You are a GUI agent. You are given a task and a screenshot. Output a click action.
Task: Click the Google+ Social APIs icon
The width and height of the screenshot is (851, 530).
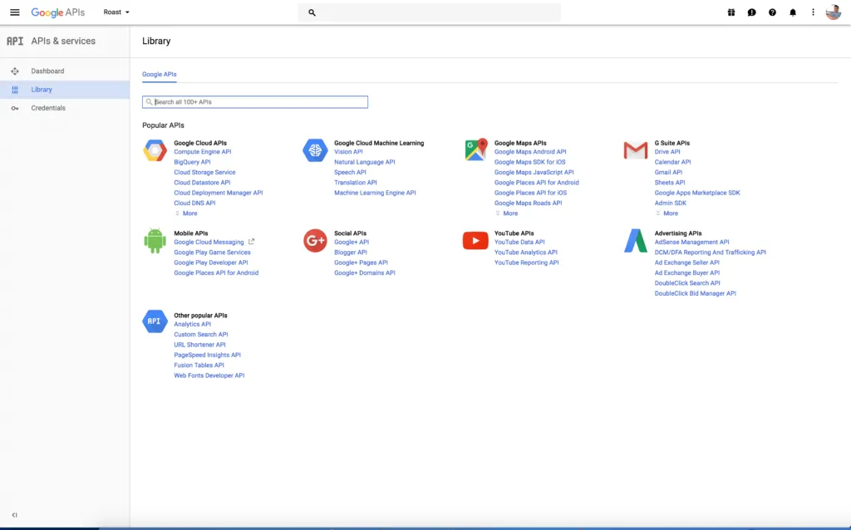[x=315, y=240]
